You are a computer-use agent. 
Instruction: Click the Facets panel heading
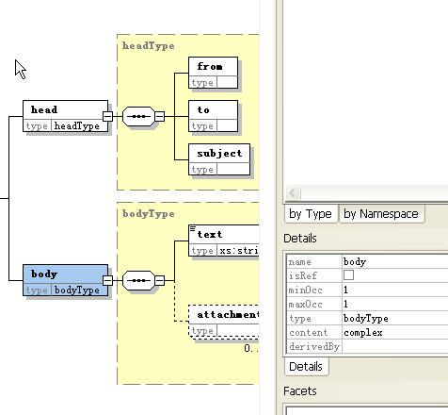click(300, 391)
